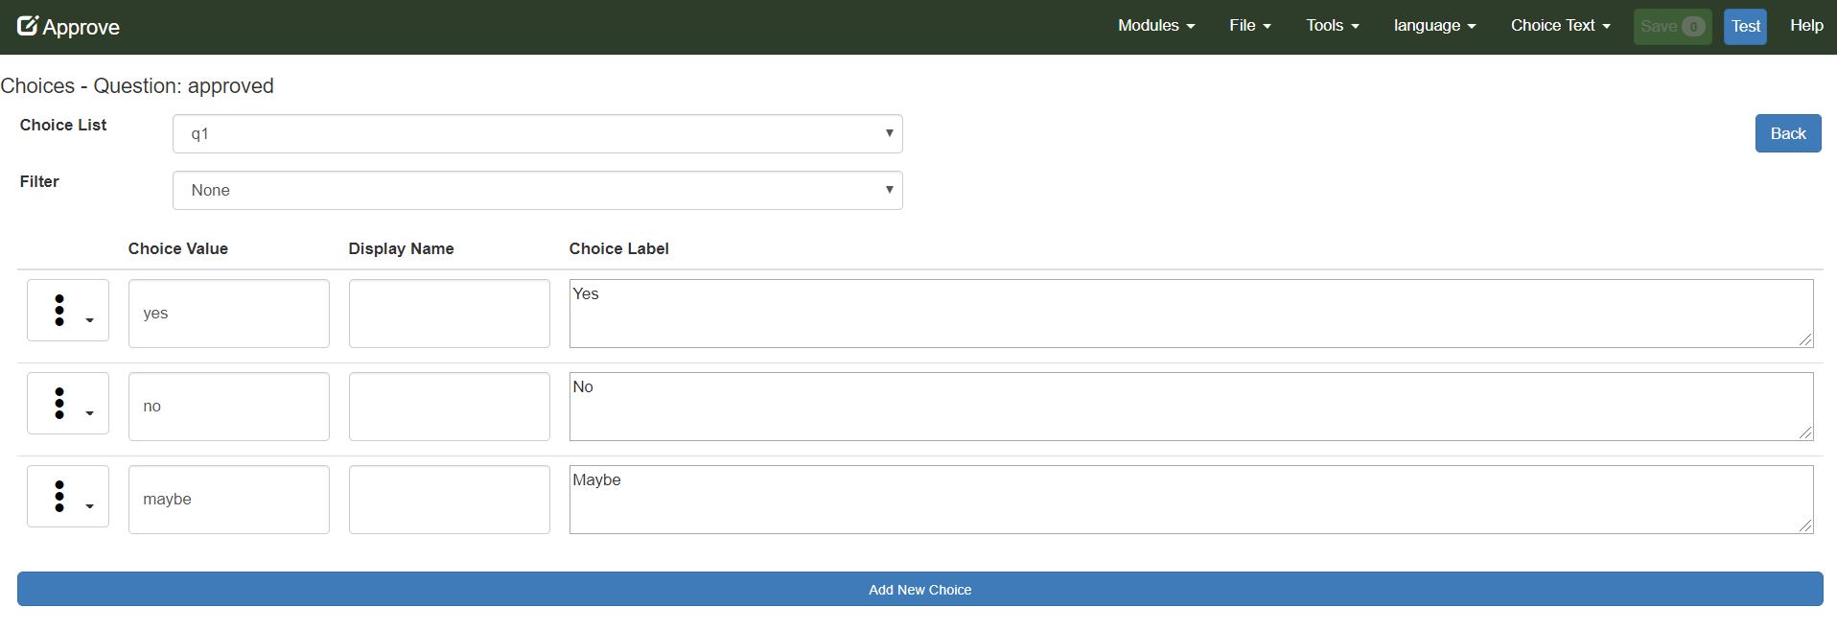Click the Filter label
Image resolution: width=1837 pixels, height=631 pixels.
tap(39, 181)
